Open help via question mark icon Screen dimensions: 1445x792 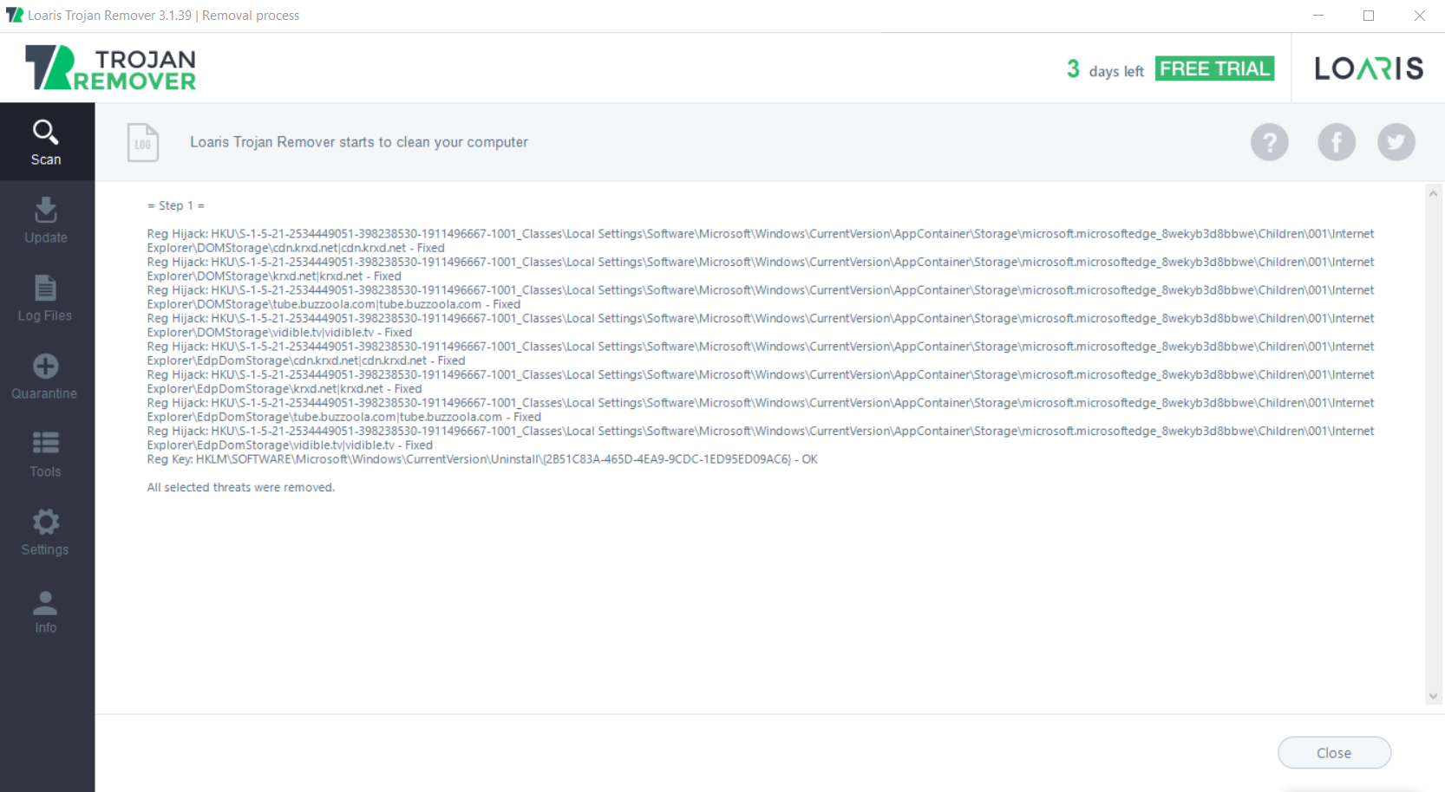point(1269,142)
